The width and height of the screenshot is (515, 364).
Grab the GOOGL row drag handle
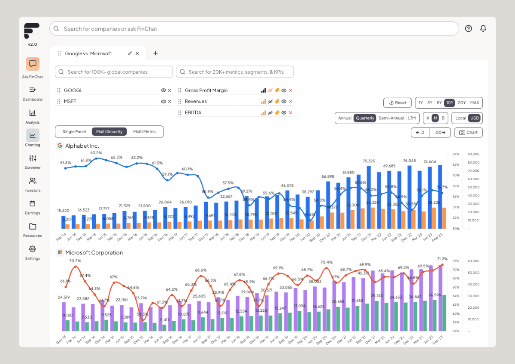tap(59, 90)
